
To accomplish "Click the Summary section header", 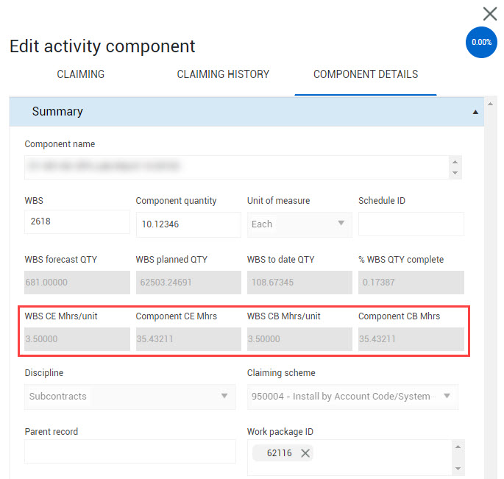I will point(221,112).
